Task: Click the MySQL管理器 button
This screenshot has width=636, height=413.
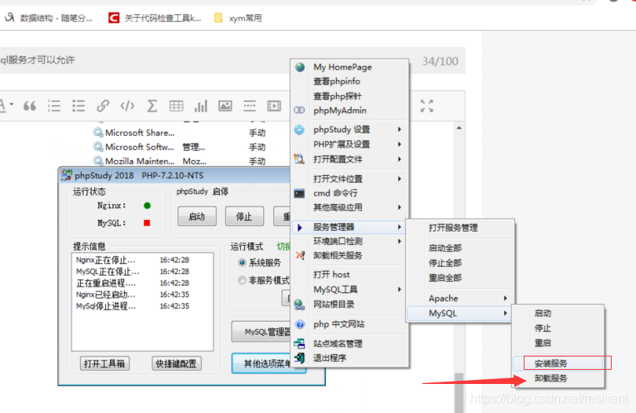Action: point(261,332)
